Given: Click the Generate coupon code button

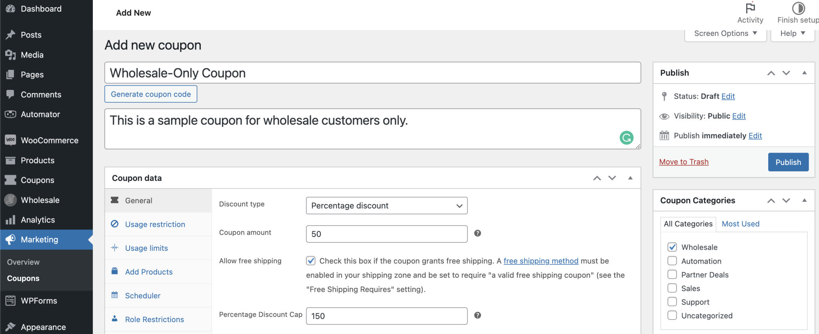Looking at the screenshot, I should [x=151, y=94].
